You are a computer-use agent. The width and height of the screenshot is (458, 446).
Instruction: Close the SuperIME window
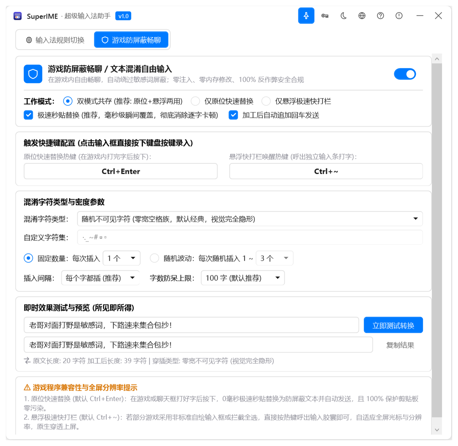[438, 16]
